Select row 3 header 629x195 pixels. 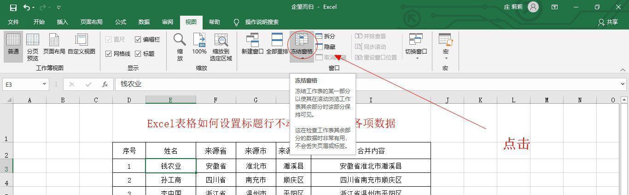pos(6,166)
